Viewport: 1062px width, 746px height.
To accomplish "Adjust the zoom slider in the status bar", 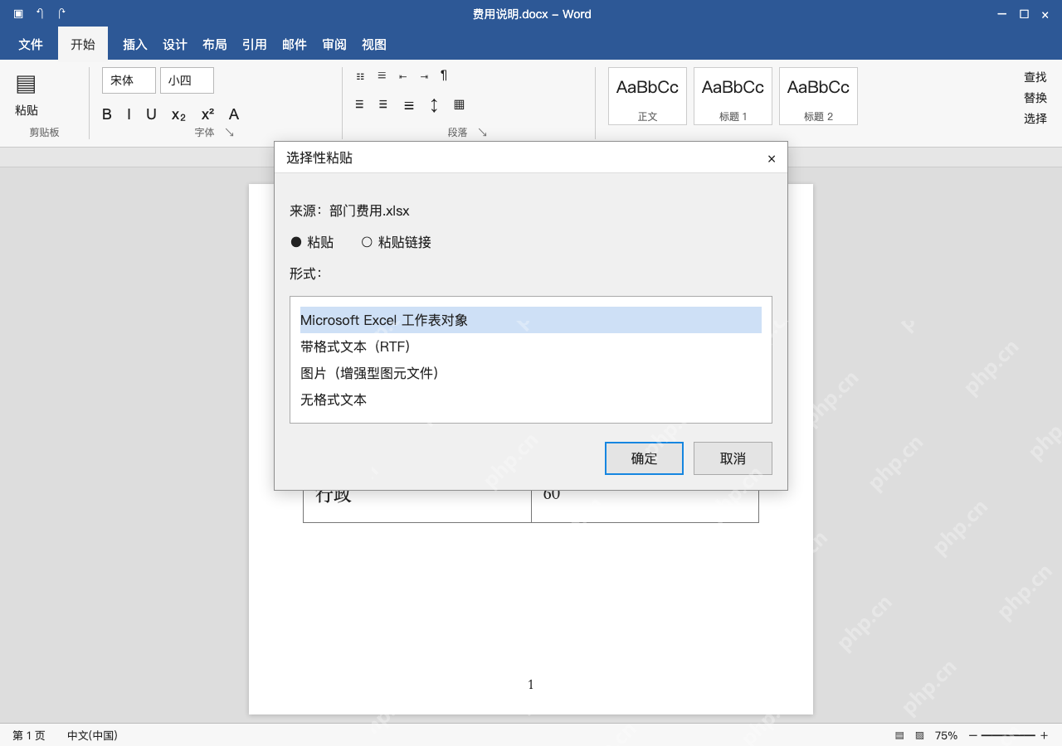I will [x=1008, y=735].
